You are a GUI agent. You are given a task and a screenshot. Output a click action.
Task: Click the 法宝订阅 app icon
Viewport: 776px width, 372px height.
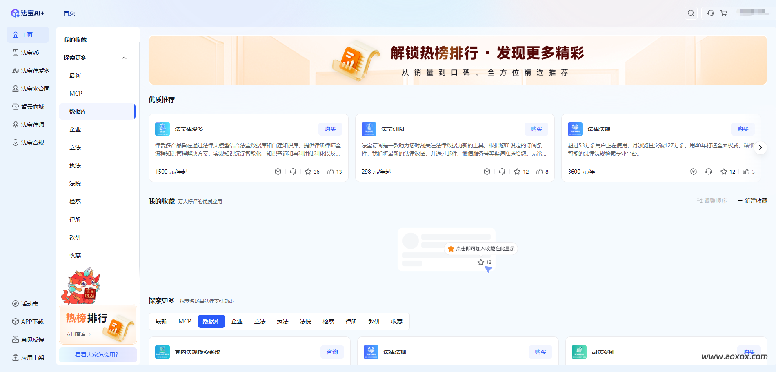pos(369,129)
